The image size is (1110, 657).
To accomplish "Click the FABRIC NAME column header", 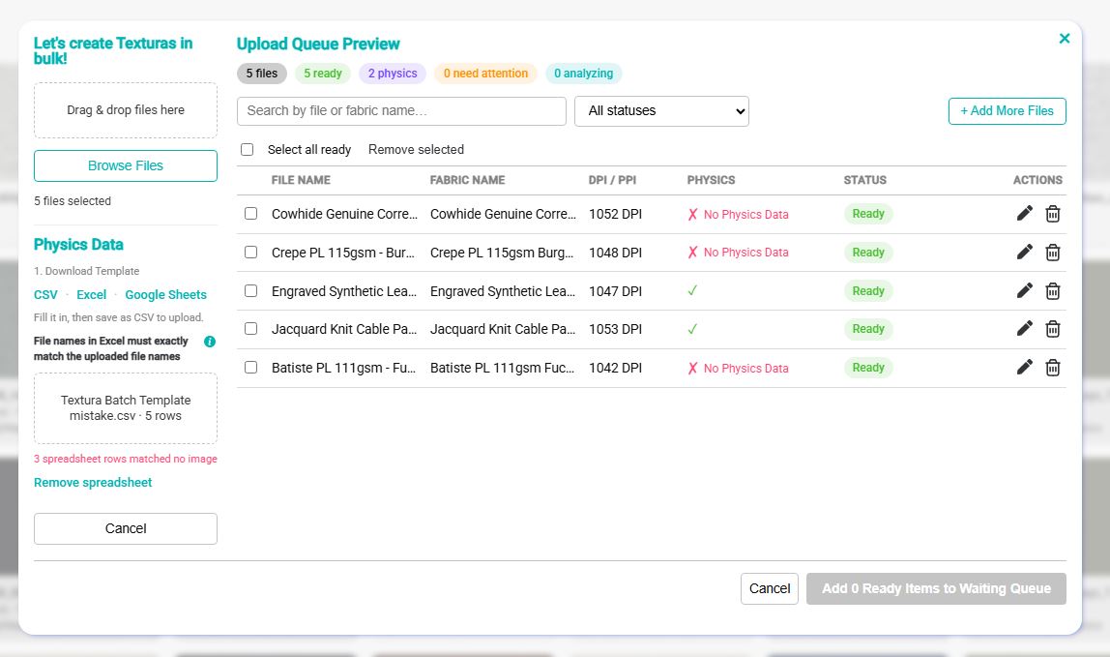I will tap(467, 180).
